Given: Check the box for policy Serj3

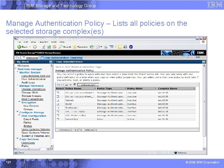Looking at the screenshot, I should 58,104.
